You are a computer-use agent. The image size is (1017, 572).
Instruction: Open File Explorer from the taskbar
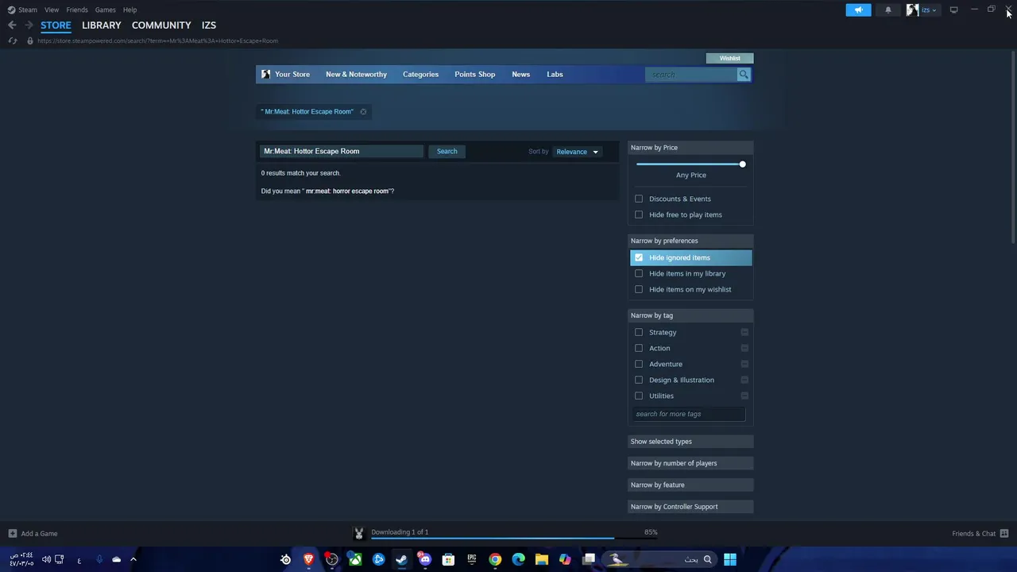[x=542, y=559]
